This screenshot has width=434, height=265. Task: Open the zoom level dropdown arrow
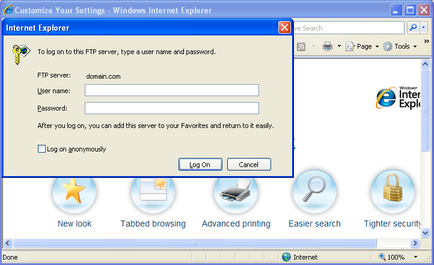click(x=415, y=257)
